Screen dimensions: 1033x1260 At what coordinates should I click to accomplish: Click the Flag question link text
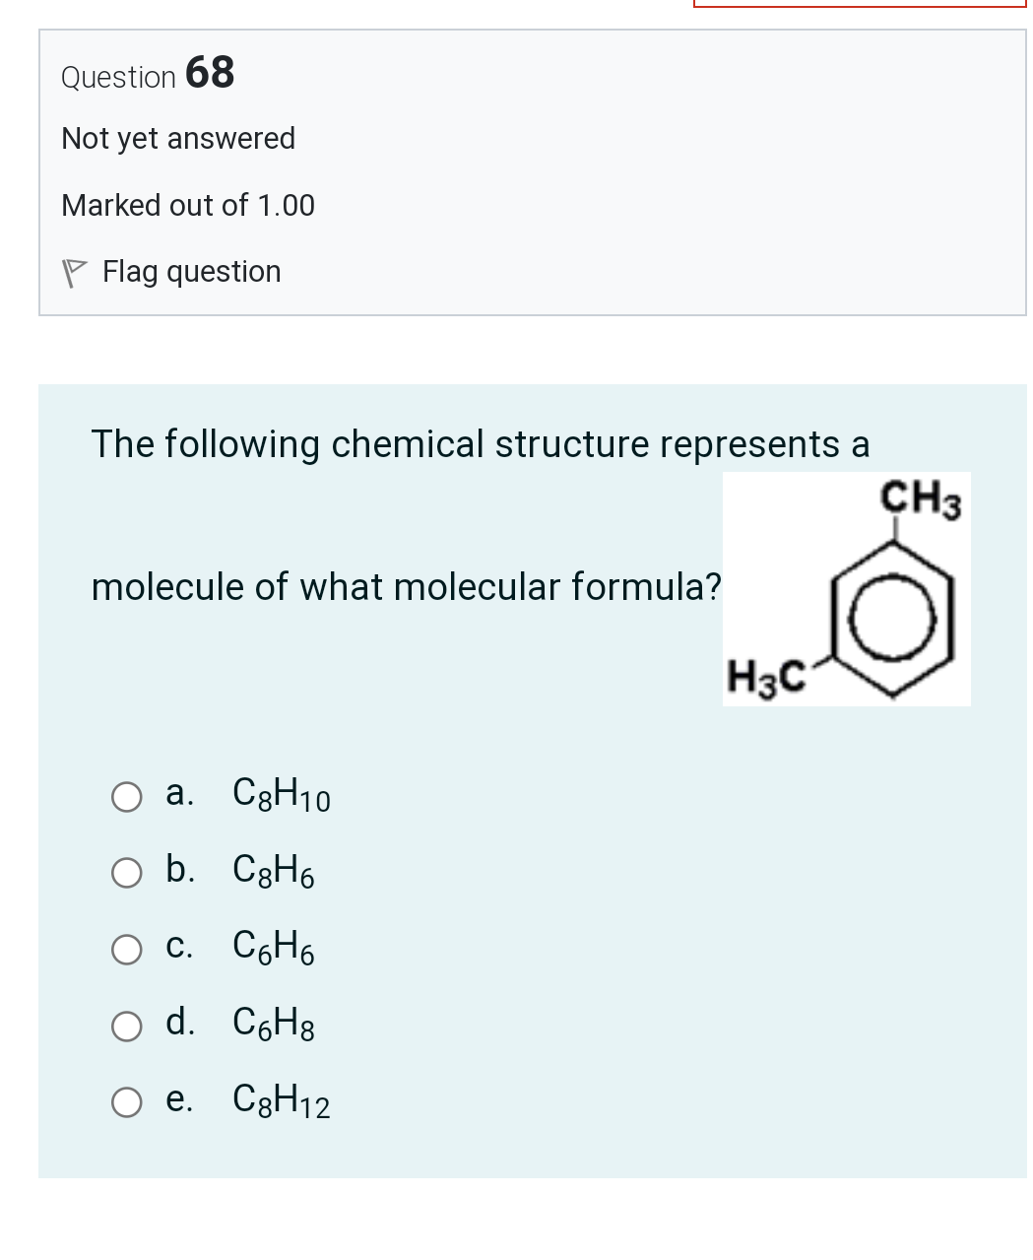(x=191, y=271)
